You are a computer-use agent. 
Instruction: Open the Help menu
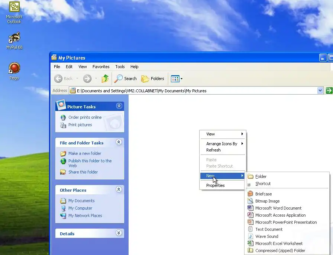[135, 67]
